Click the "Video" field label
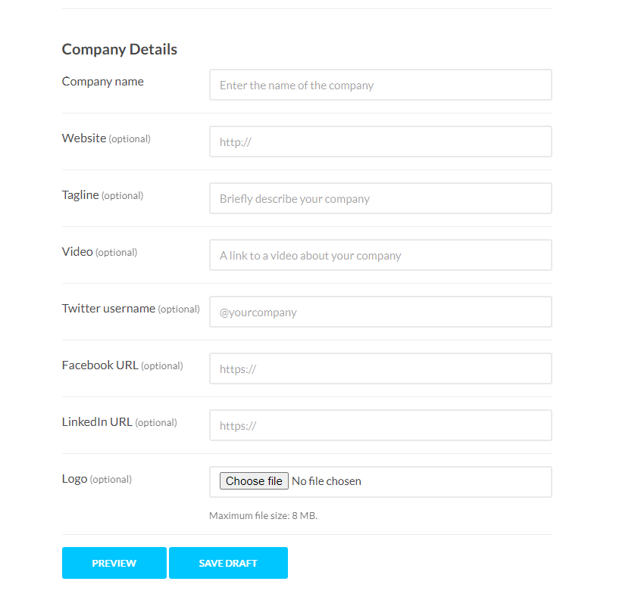The height and width of the screenshot is (600, 638). pyautogui.click(x=77, y=252)
